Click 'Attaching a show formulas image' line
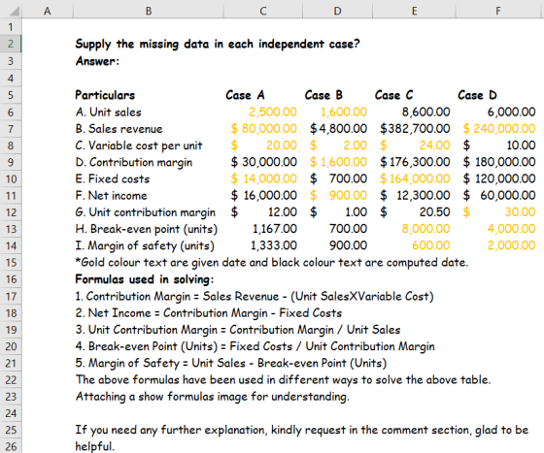544x453 pixels. 213,396
